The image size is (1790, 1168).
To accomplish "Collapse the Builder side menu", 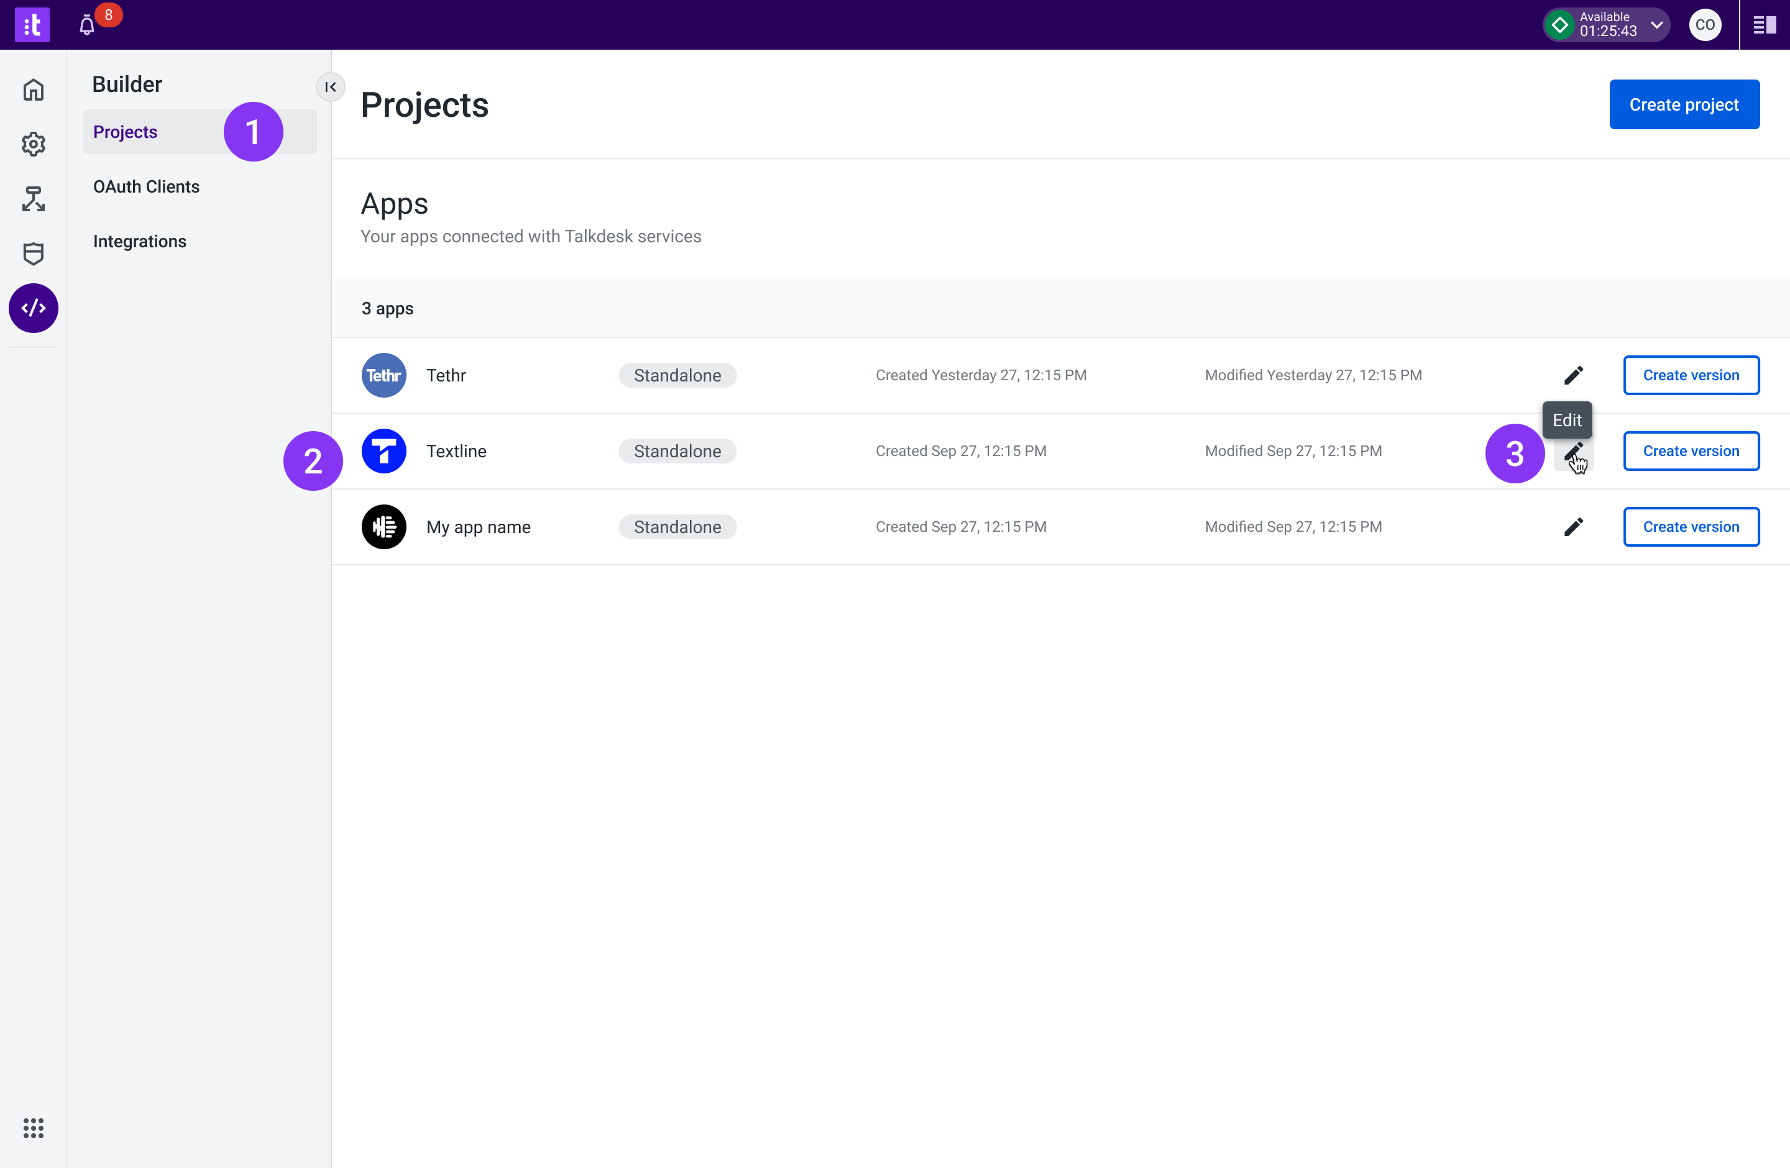I will (330, 87).
